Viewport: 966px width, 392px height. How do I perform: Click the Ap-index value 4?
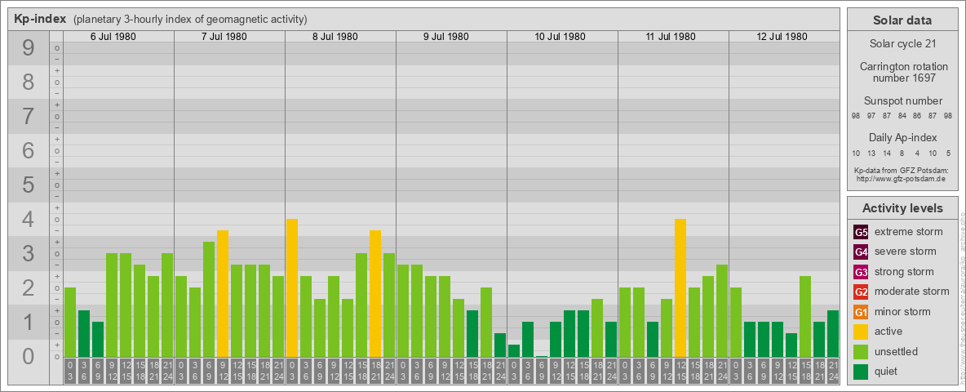point(917,153)
